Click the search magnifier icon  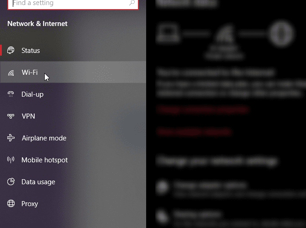coord(132,3)
